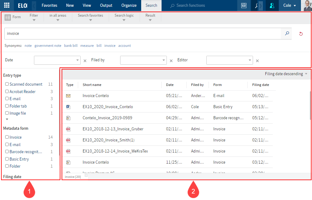
Task: Clear the Date filter with its X
Action: tap(85, 61)
